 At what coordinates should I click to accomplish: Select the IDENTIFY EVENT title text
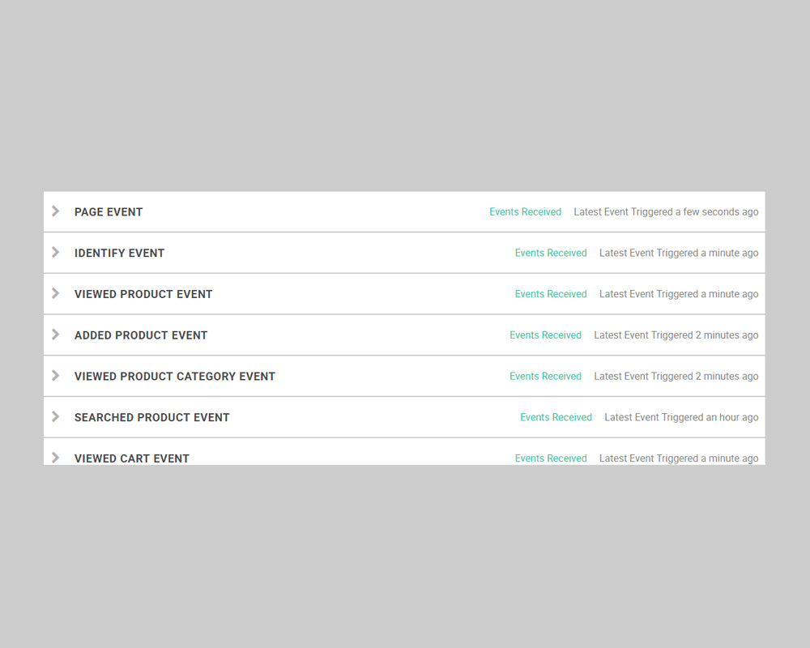point(119,254)
